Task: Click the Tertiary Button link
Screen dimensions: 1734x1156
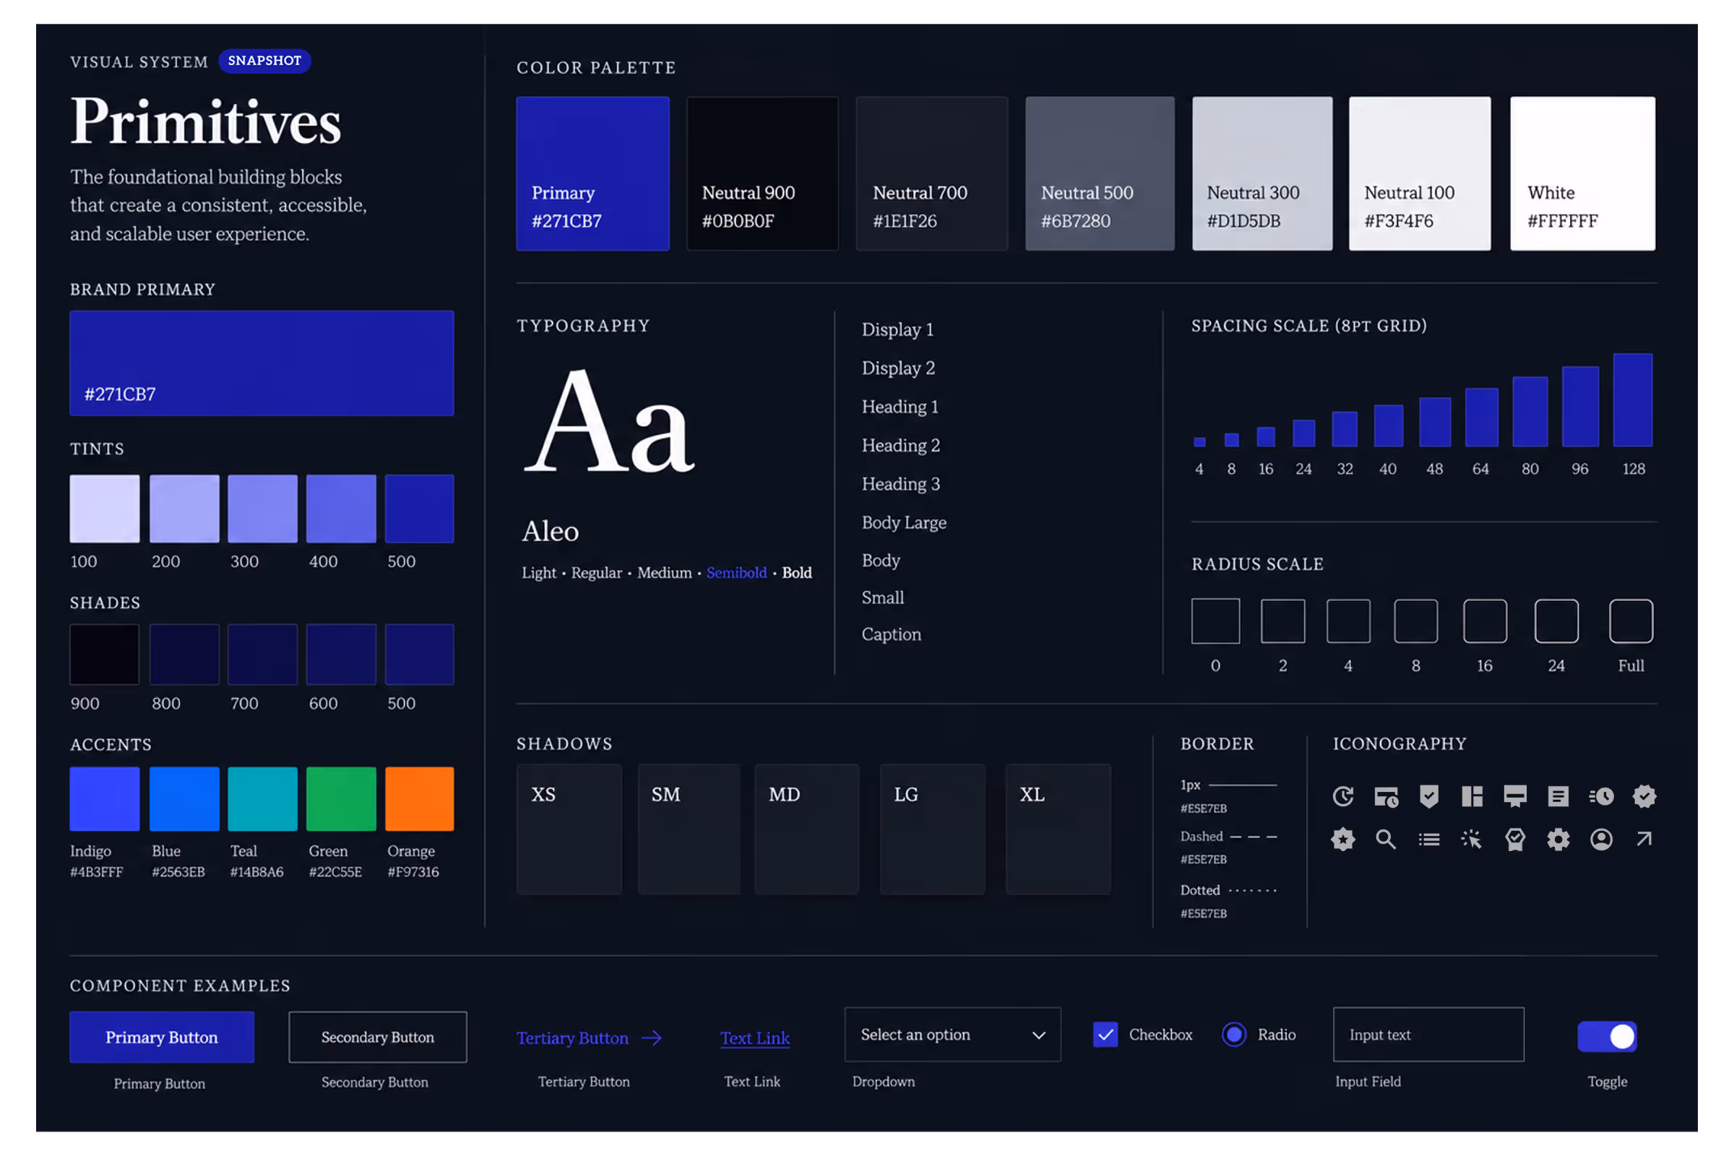Action: click(x=572, y=1038)
